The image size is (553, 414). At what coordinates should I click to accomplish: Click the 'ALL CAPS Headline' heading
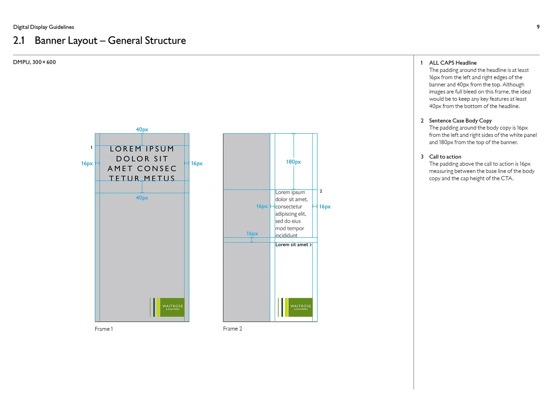click(453, 63)
